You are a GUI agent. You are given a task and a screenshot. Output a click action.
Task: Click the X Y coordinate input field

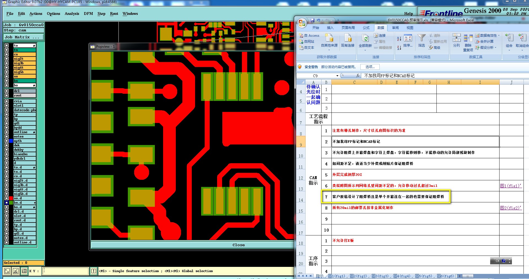pyautogui.click(x=65, y=271)
